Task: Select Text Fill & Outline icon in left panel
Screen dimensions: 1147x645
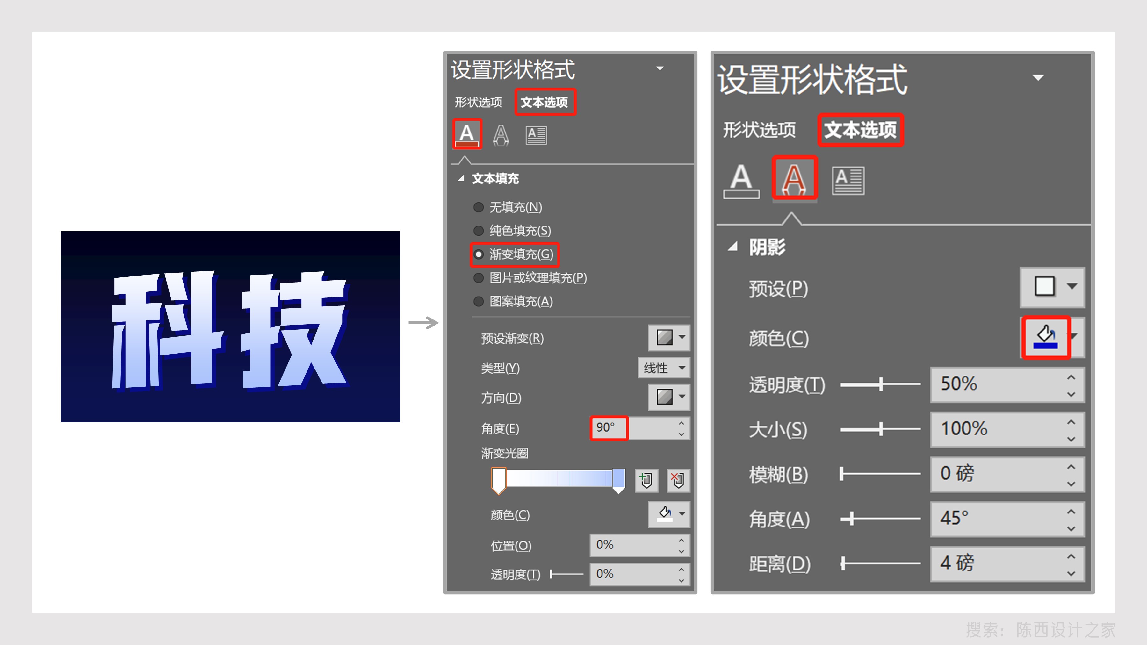Action: (x=467, y=134)
